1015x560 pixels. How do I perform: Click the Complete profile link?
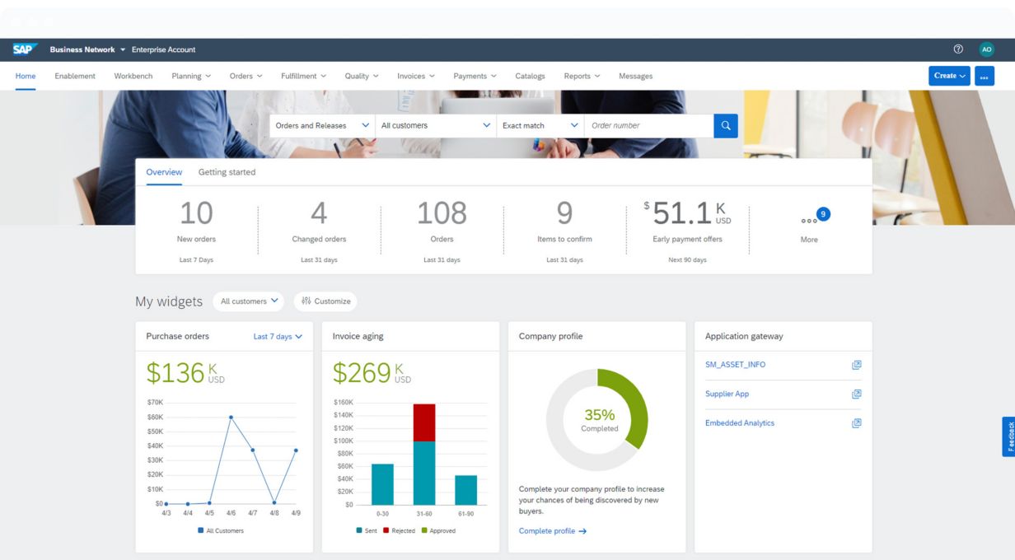(x=552, y=531)
